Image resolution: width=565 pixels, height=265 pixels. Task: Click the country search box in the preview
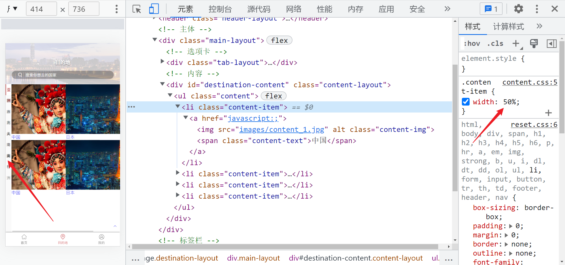click(63, 75)
